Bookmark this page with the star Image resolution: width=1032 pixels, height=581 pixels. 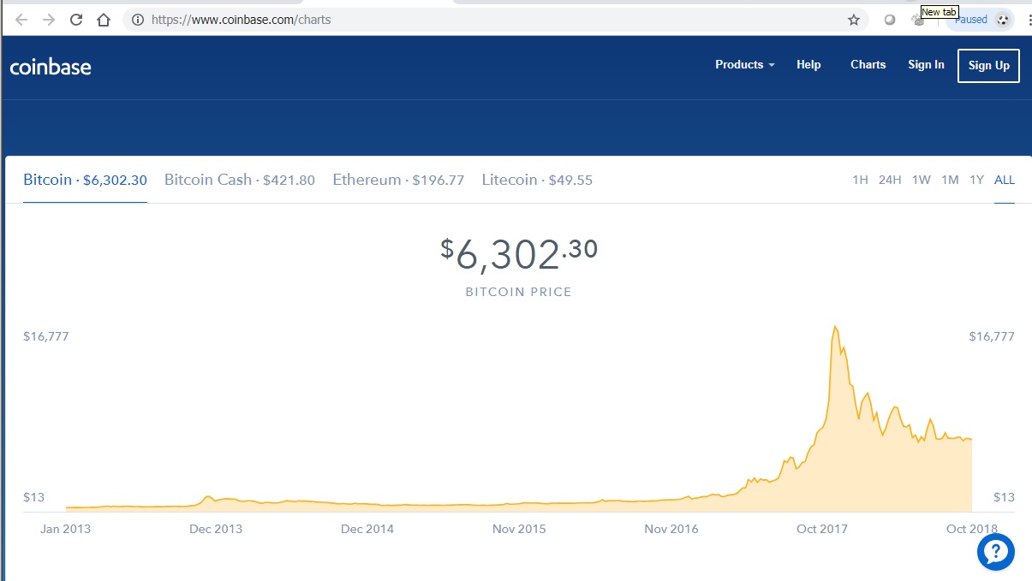[x=854, y=20]
